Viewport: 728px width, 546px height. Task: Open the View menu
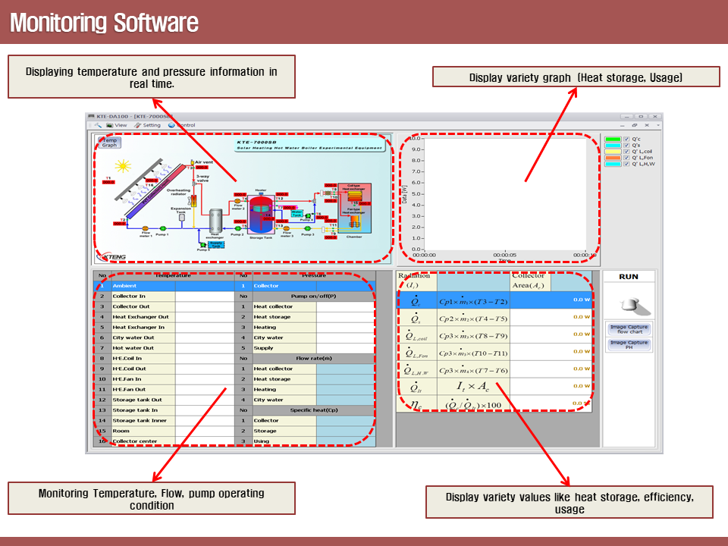[x=117, y=125]
